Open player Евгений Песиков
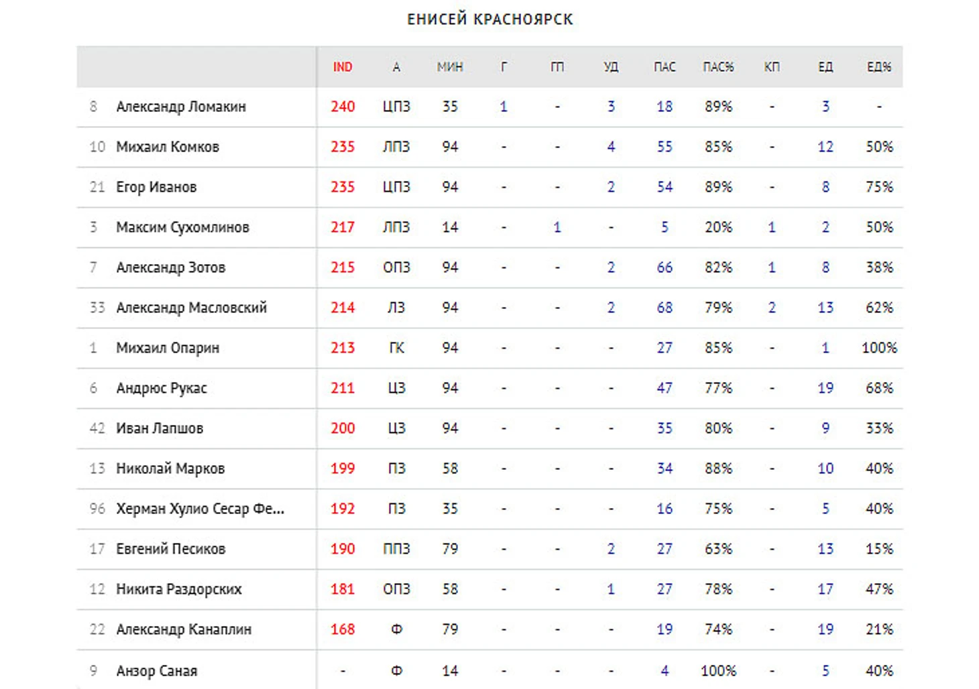 [171, 549]
